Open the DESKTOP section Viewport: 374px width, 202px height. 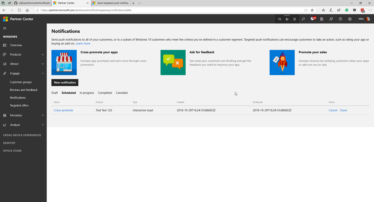tap(9, 143)
